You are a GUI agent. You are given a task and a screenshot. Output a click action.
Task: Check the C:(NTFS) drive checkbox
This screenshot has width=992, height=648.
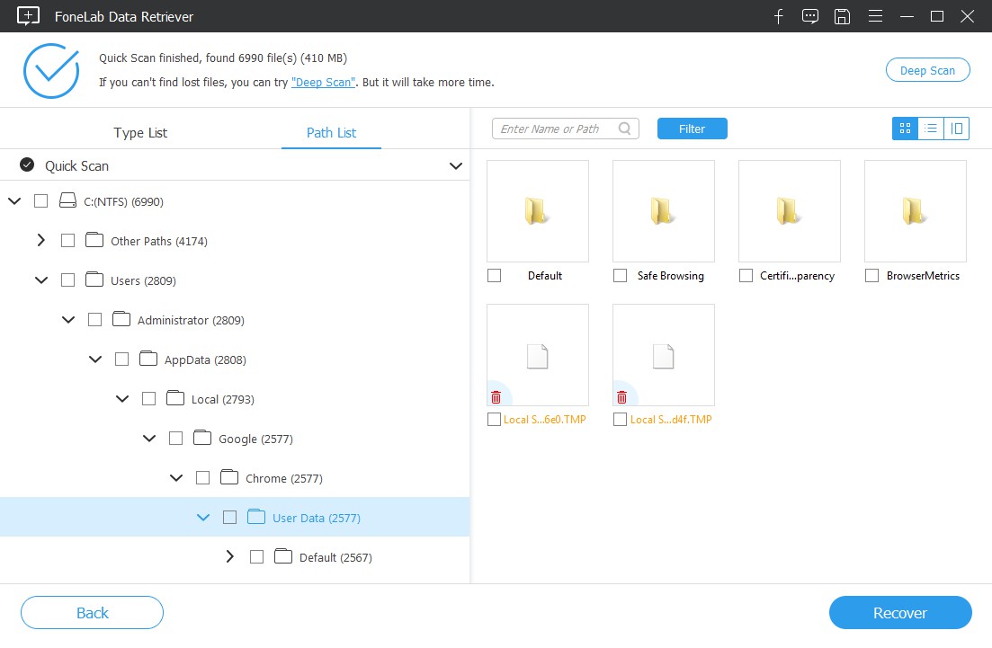coord(41,201)
